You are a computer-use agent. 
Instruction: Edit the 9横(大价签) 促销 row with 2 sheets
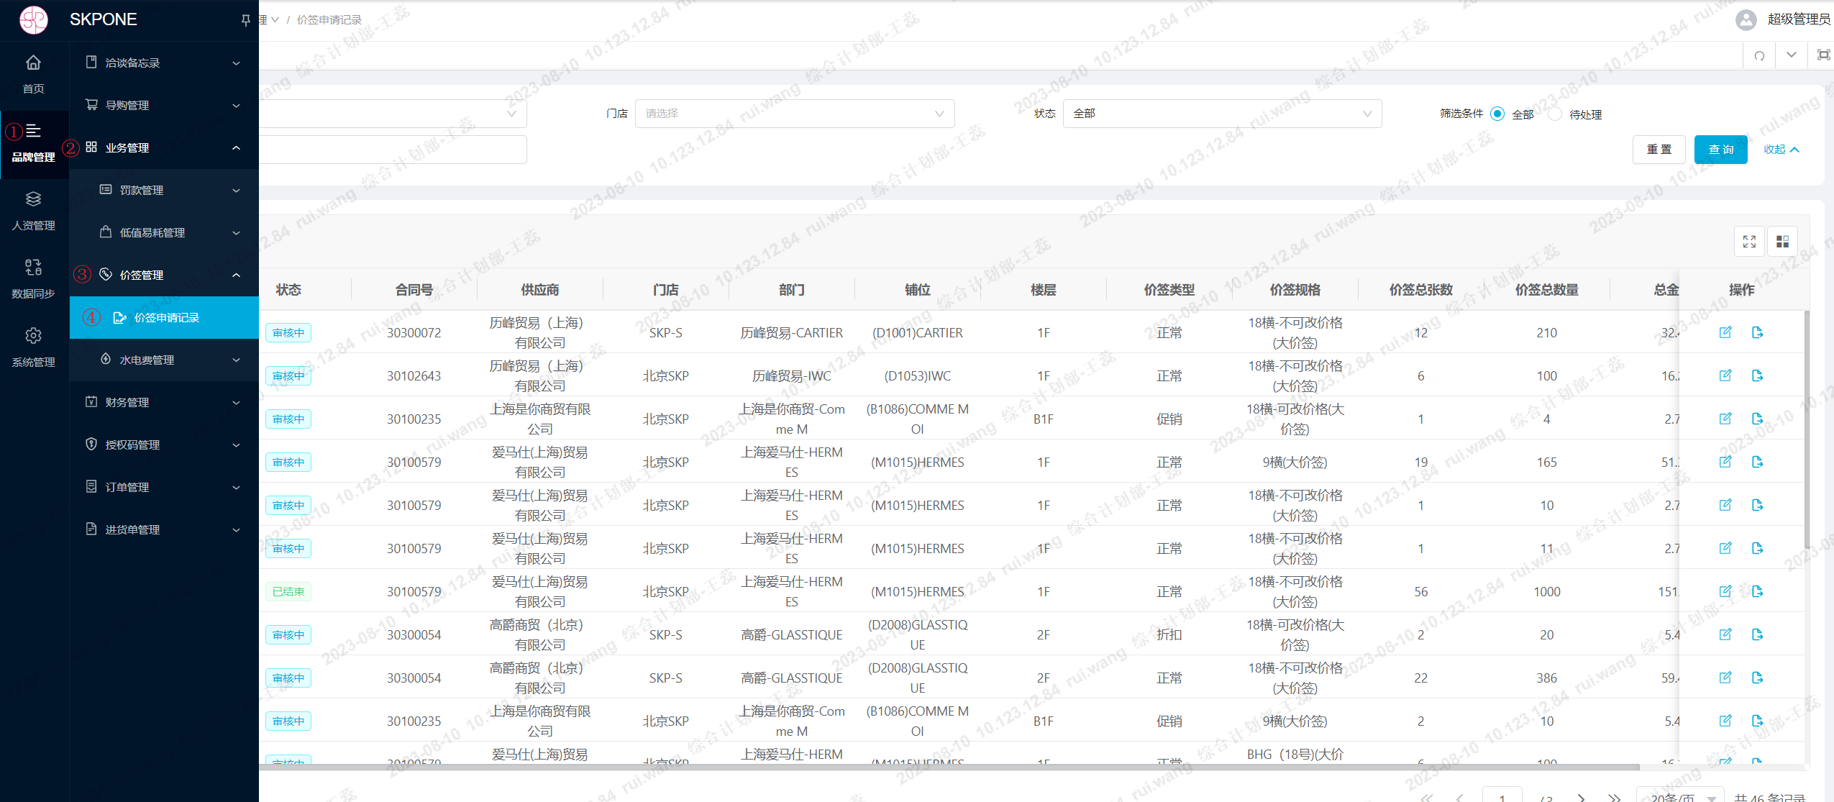[x=1725, y=721]
